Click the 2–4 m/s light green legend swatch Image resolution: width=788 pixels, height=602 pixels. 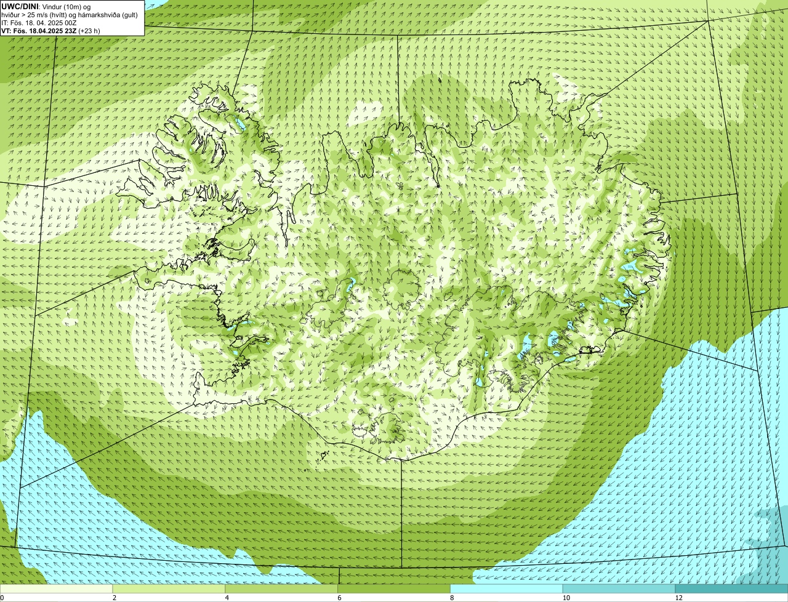pos(169,589)
